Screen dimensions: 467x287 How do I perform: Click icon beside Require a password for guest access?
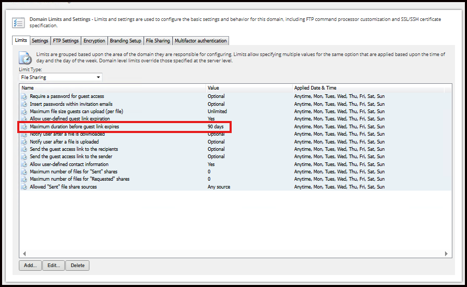pos(24,96)
